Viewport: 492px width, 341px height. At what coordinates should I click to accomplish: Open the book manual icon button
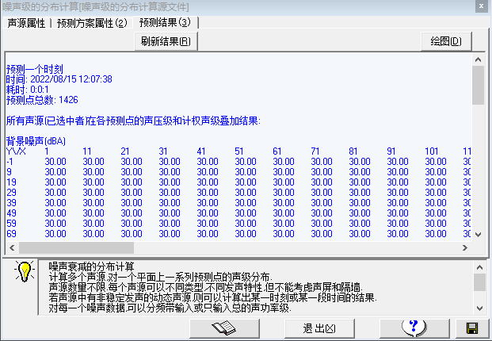pos(225,328)
